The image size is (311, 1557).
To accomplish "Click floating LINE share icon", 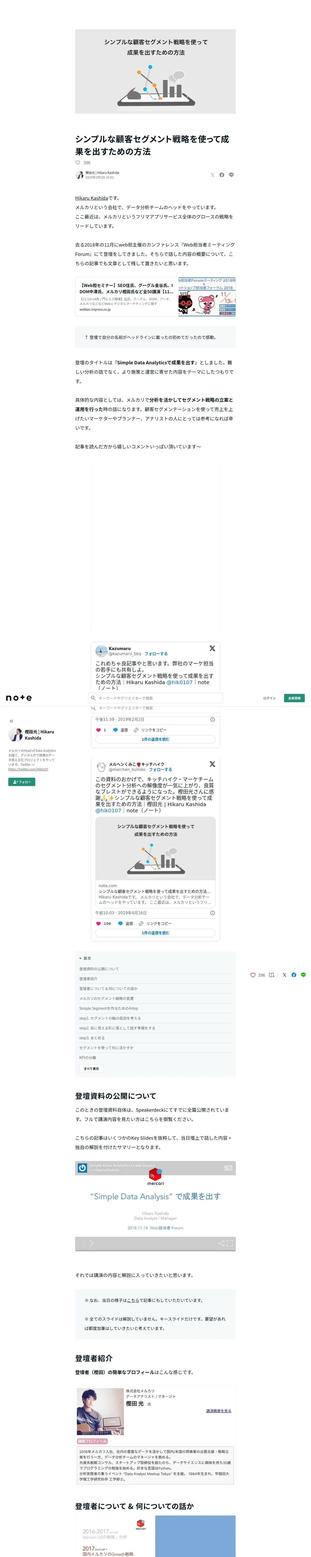I will pos(303,975).
